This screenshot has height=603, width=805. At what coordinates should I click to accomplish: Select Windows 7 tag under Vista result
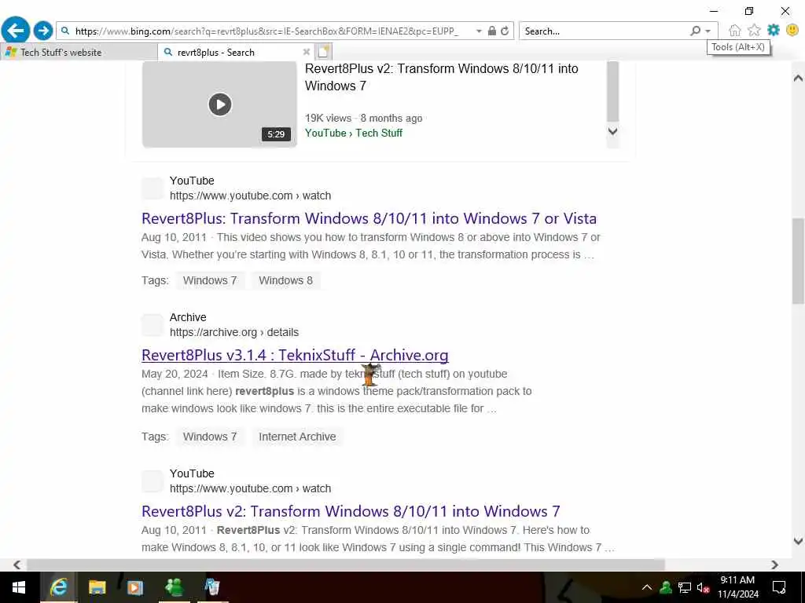pos(209,280)
